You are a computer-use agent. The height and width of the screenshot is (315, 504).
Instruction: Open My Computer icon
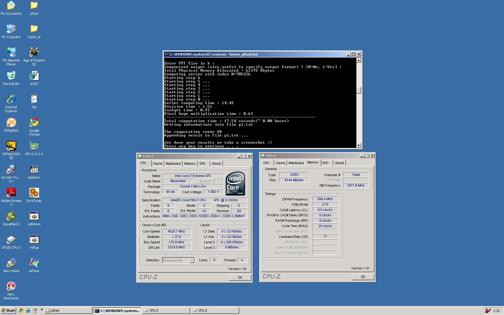click(x=11, y=31)
